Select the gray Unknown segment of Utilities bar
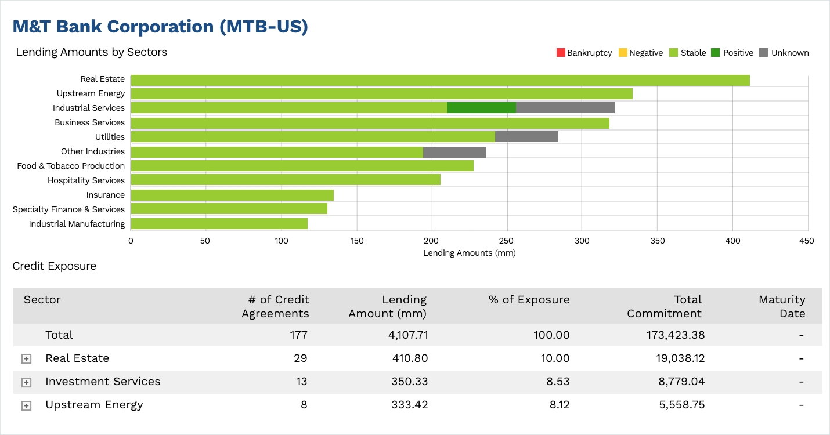830x435 pixels. coord(525,136)
